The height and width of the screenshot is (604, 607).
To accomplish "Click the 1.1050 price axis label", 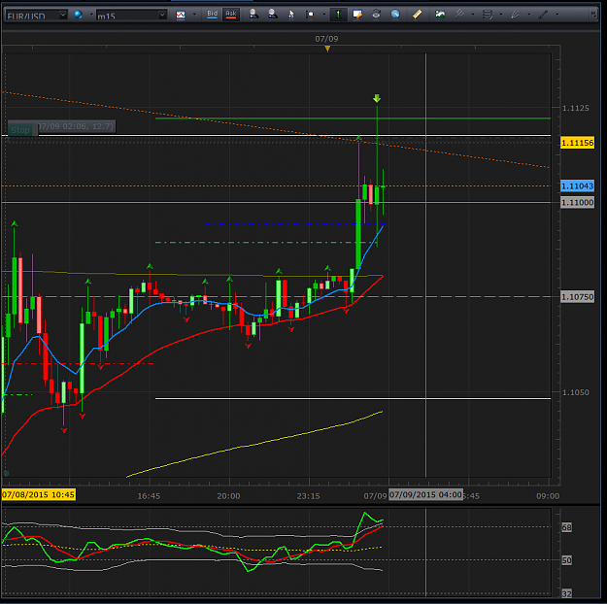I will coord(576,392).
